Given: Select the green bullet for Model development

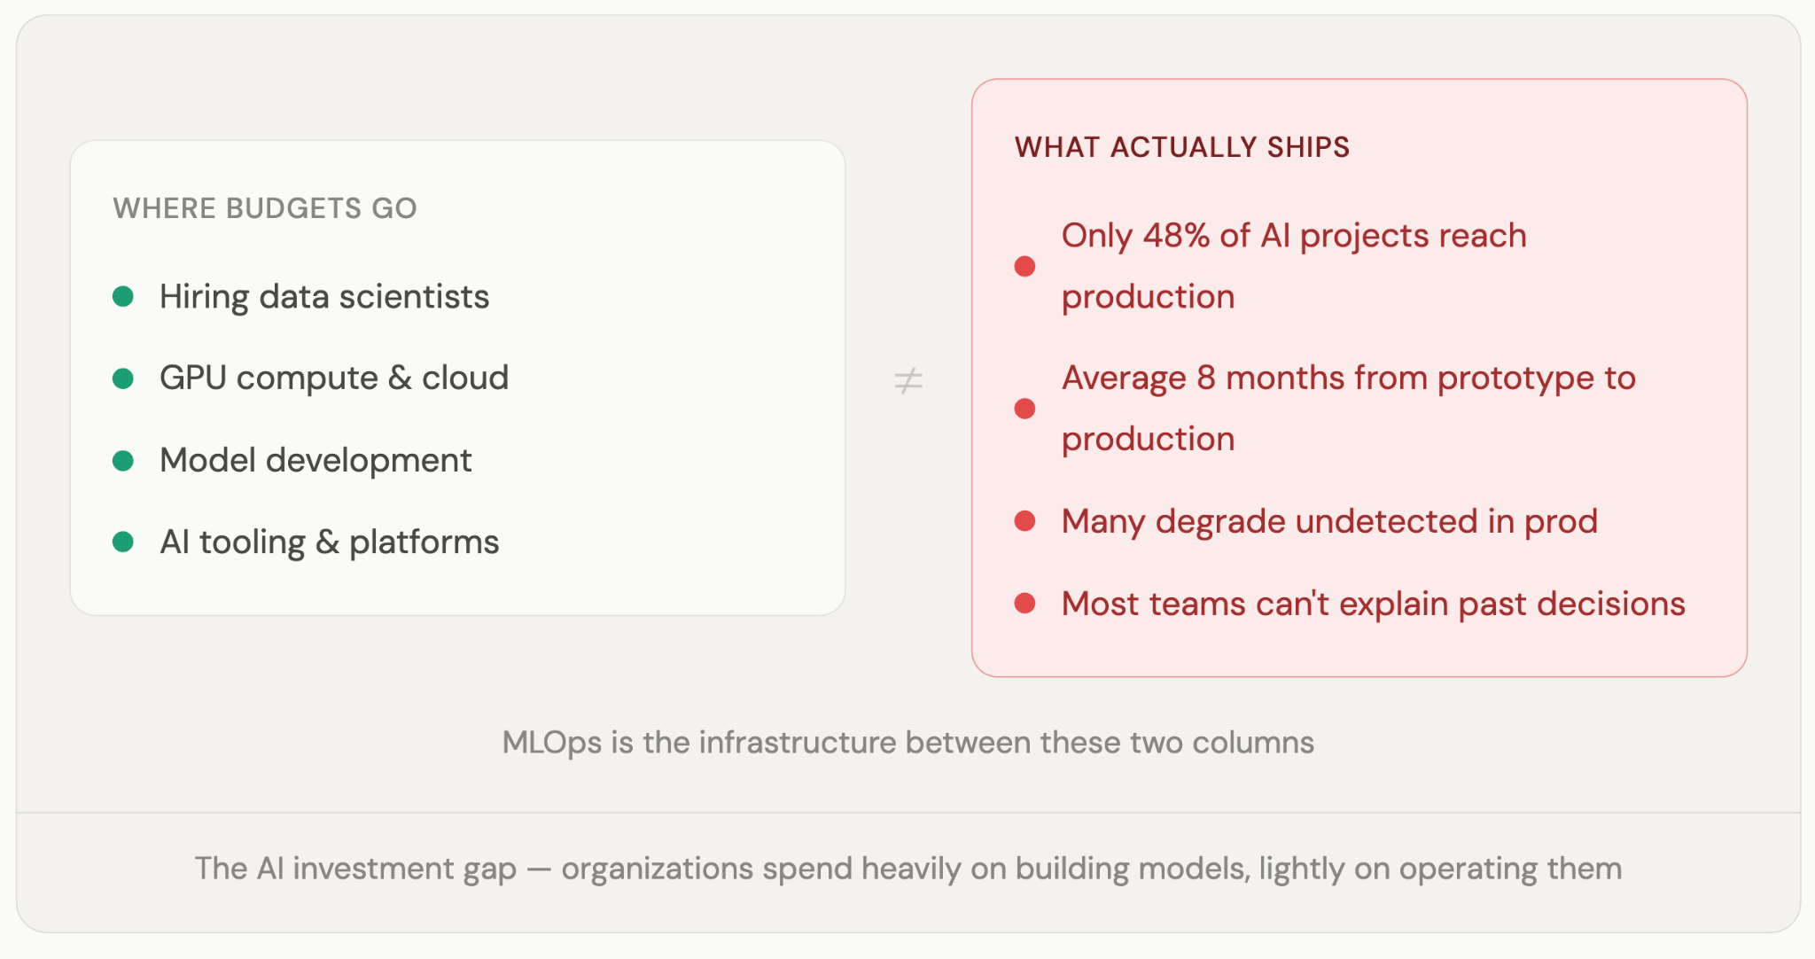Looking at the screenshot, I should [123, 461].
